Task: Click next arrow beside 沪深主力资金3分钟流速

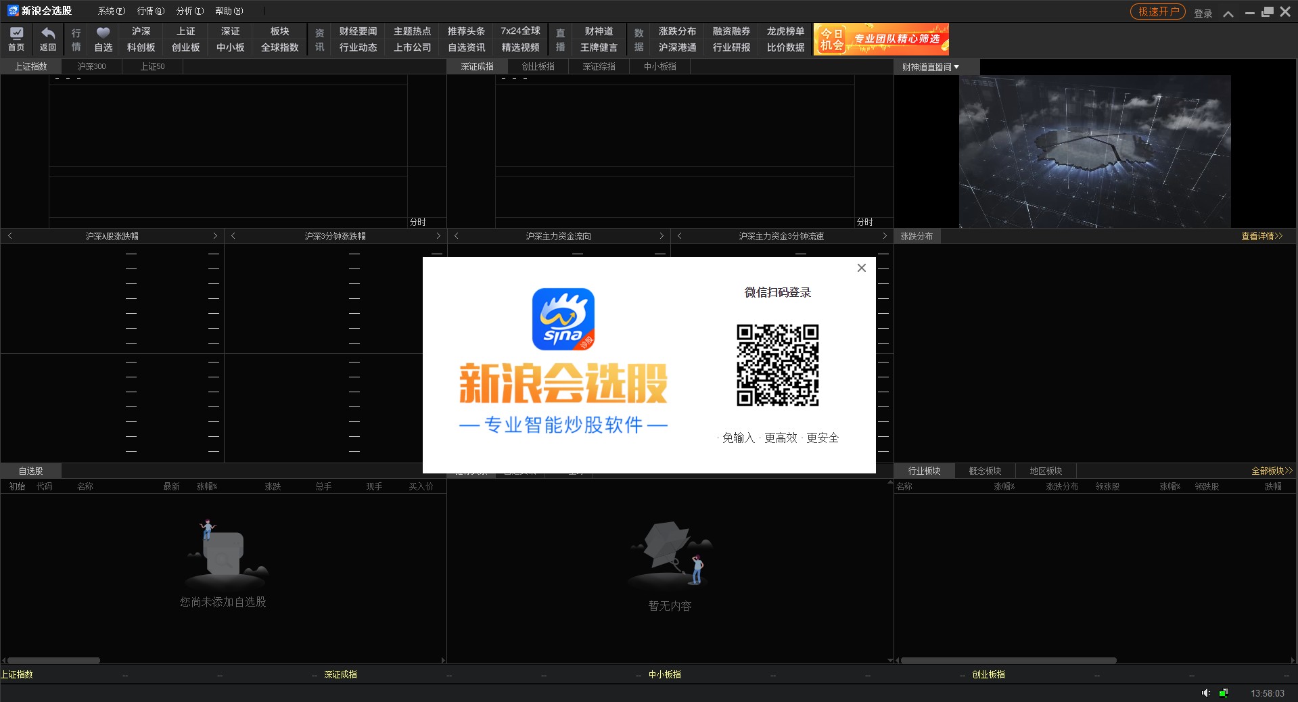Action: pyautogui.click(x=884, y=236)
